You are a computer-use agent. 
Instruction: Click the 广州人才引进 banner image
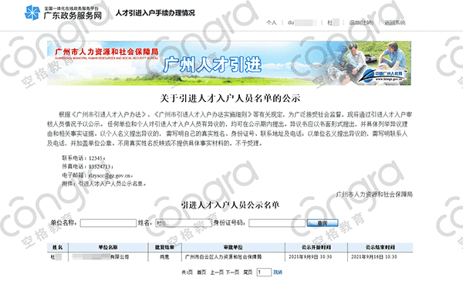[229, 63]
